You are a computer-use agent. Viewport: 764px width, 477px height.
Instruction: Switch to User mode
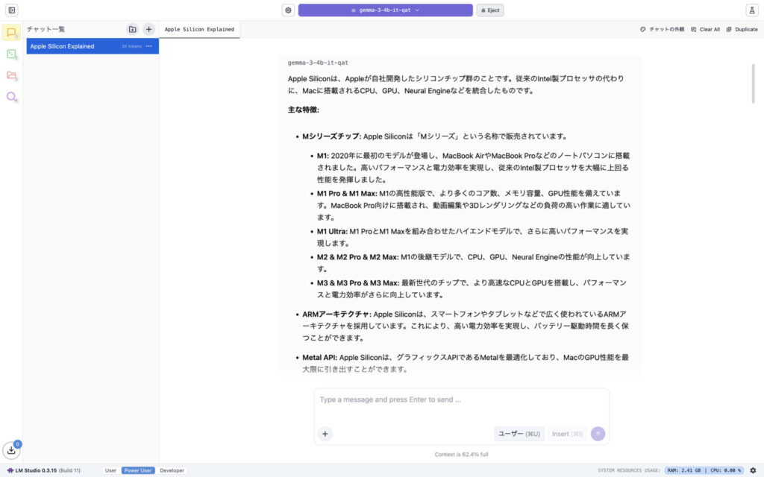[110, 470]
